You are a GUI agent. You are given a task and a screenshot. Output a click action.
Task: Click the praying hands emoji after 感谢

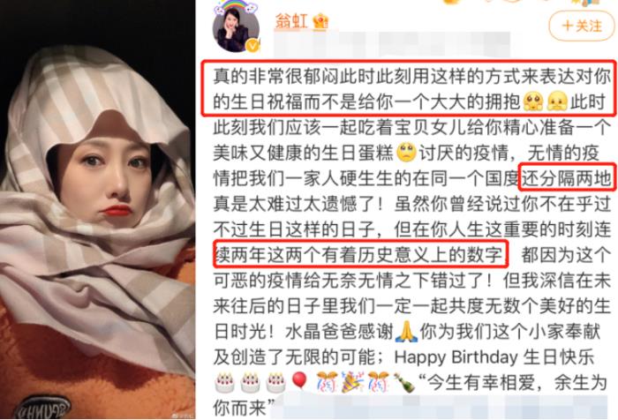tap(406, 332)
